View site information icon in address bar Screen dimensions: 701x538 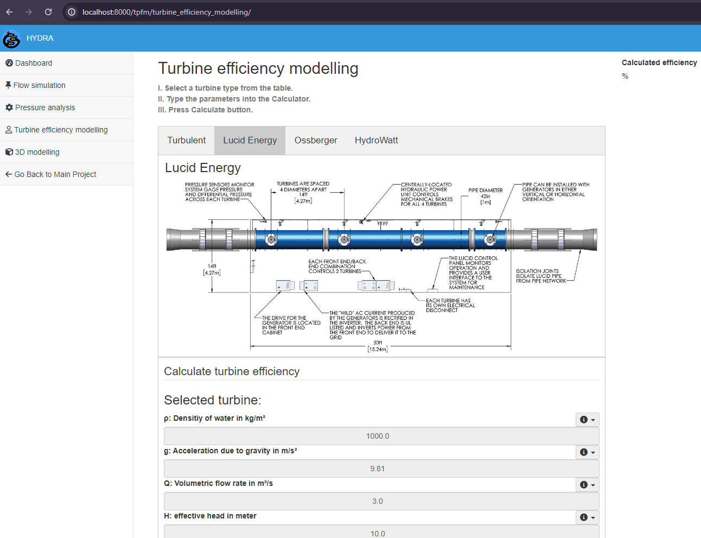(72, 12)
